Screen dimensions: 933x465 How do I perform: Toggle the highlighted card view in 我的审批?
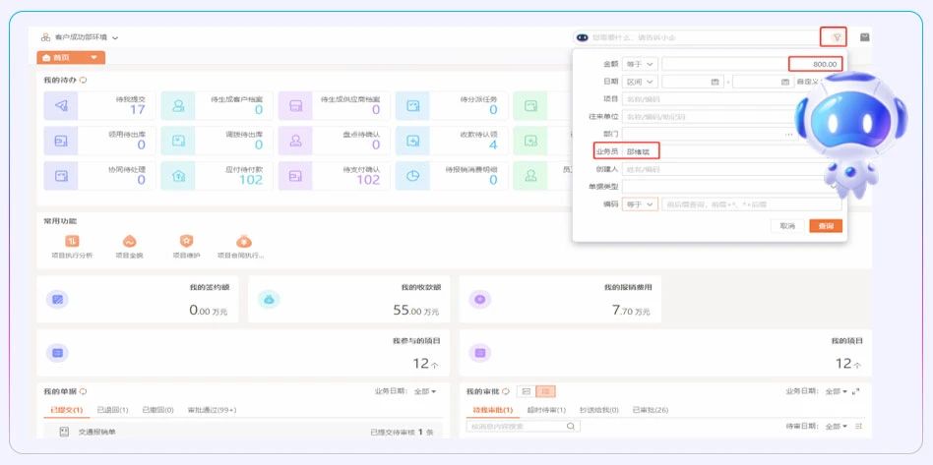click(546, 391)
